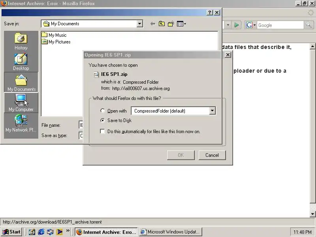Screen dimensions: 316x237
Task: Go up one folder level
Action: [162, 24]
